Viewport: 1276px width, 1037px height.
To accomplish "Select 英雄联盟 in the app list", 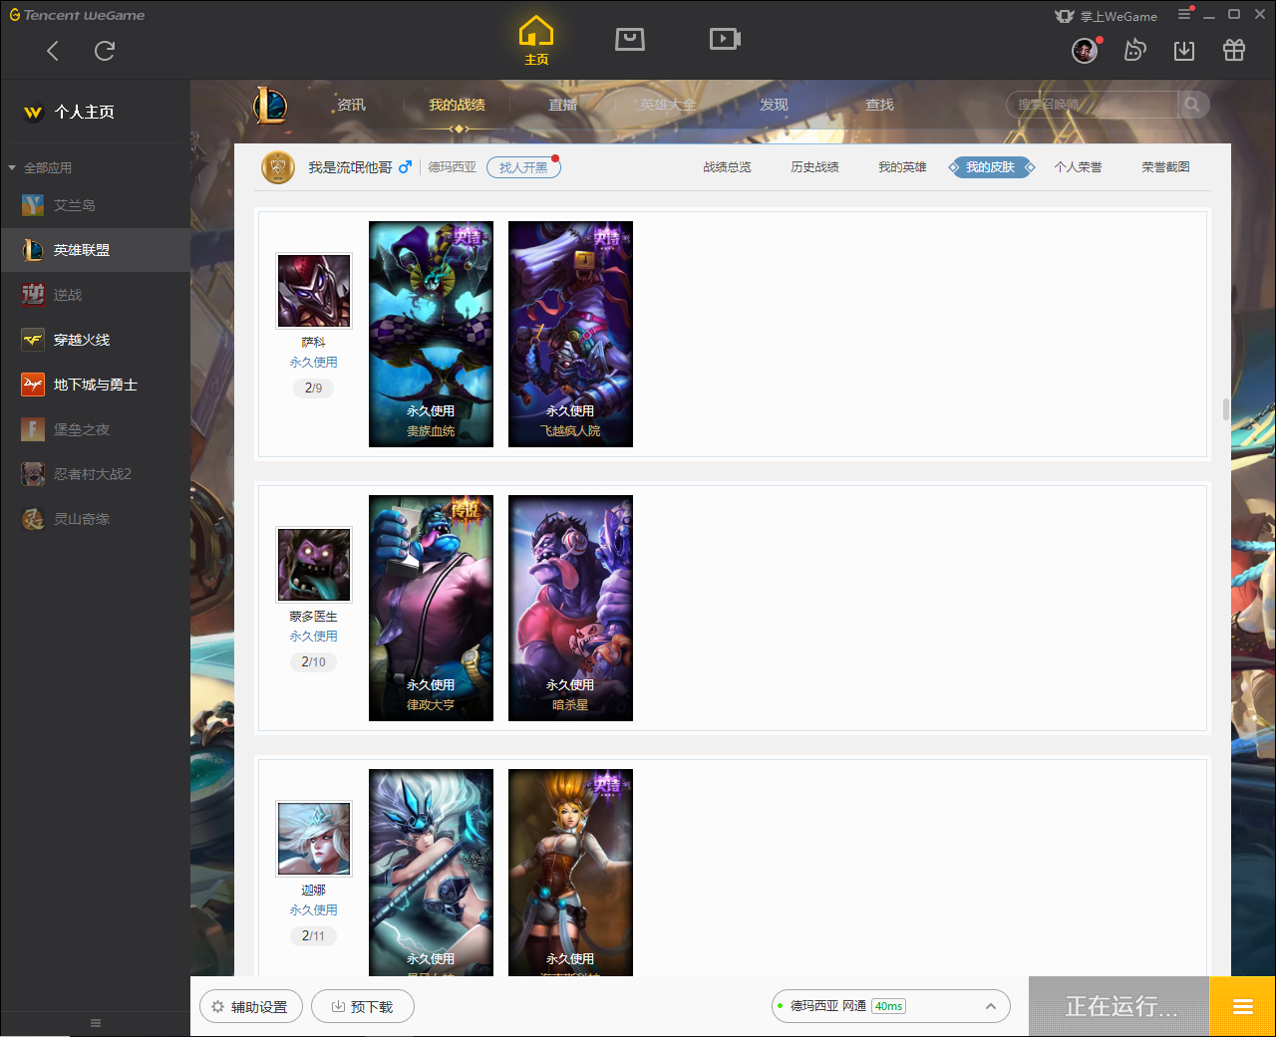I will (95, 250).
